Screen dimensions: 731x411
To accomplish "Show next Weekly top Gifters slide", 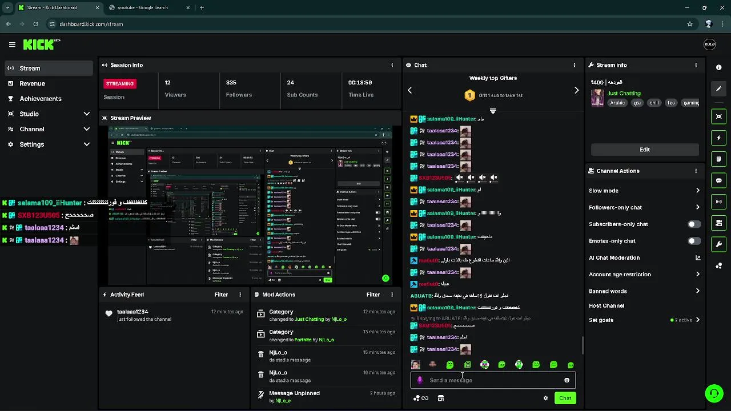I will click(x=576, y=90).
